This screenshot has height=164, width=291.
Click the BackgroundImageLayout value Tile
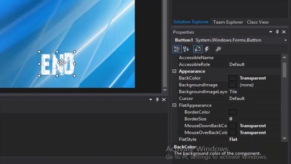click(233, 92)
